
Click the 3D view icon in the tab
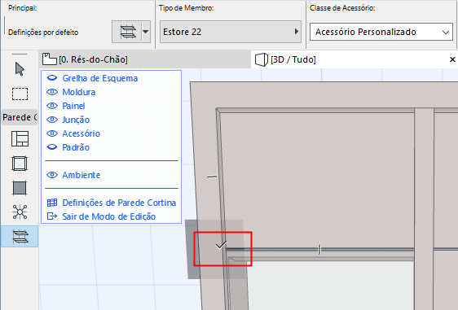point(262,59)
